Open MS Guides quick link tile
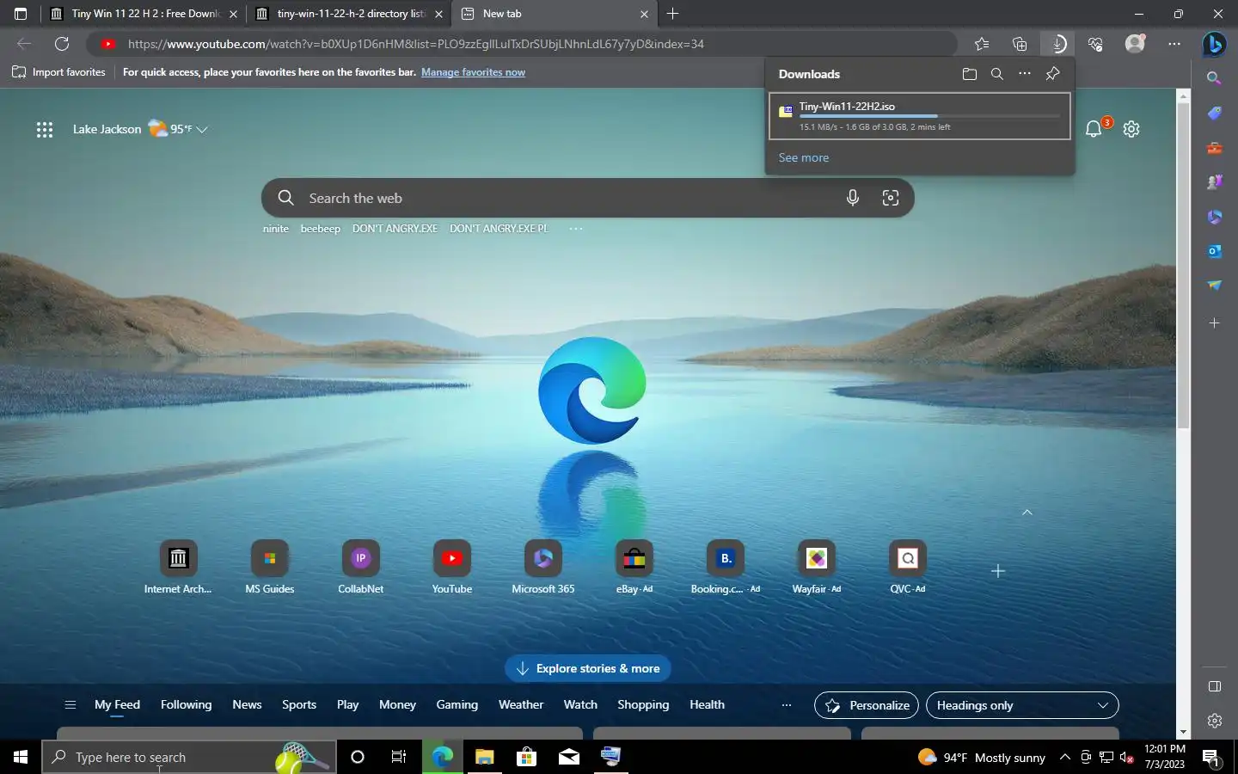Image resolution: width=1238 pixels, height=774 pixels. [x=270, y=568]
